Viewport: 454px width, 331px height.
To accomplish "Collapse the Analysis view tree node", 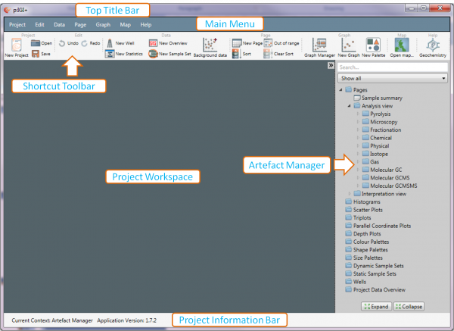I will point(349,106).
